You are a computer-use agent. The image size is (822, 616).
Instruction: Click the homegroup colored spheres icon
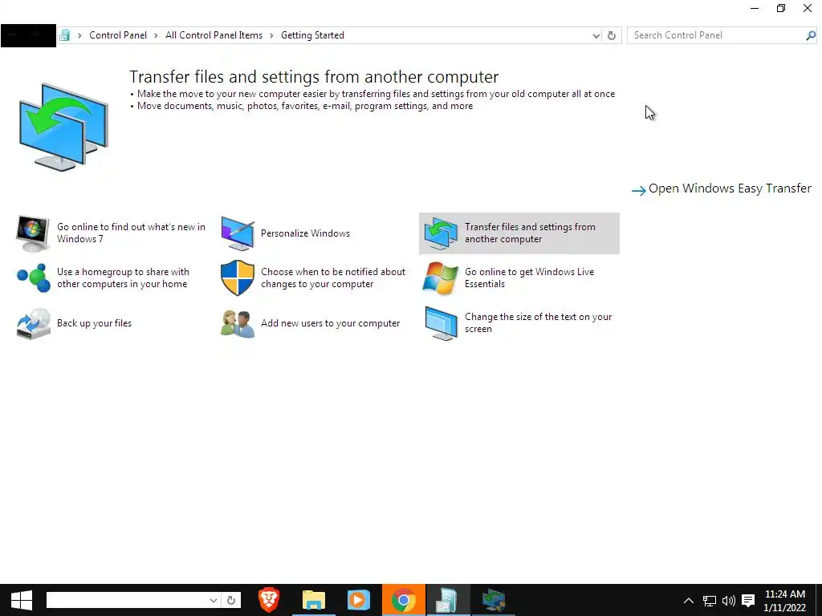pyautogui.click(x=34, y=278)
